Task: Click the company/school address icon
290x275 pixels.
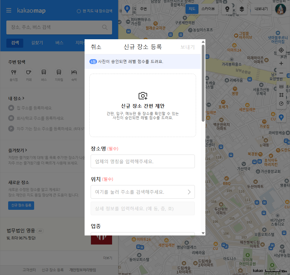Action: coord(11,118)
